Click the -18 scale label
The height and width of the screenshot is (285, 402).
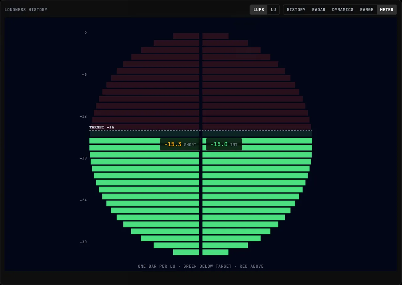[83, 158]
